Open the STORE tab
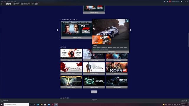 9,4
